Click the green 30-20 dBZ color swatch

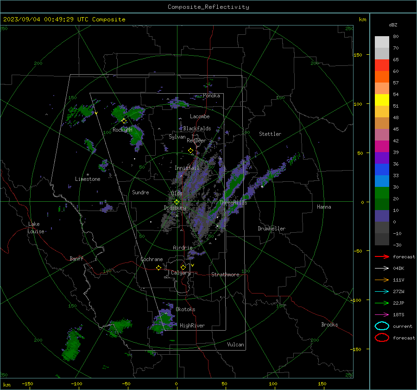click(382, 193)
